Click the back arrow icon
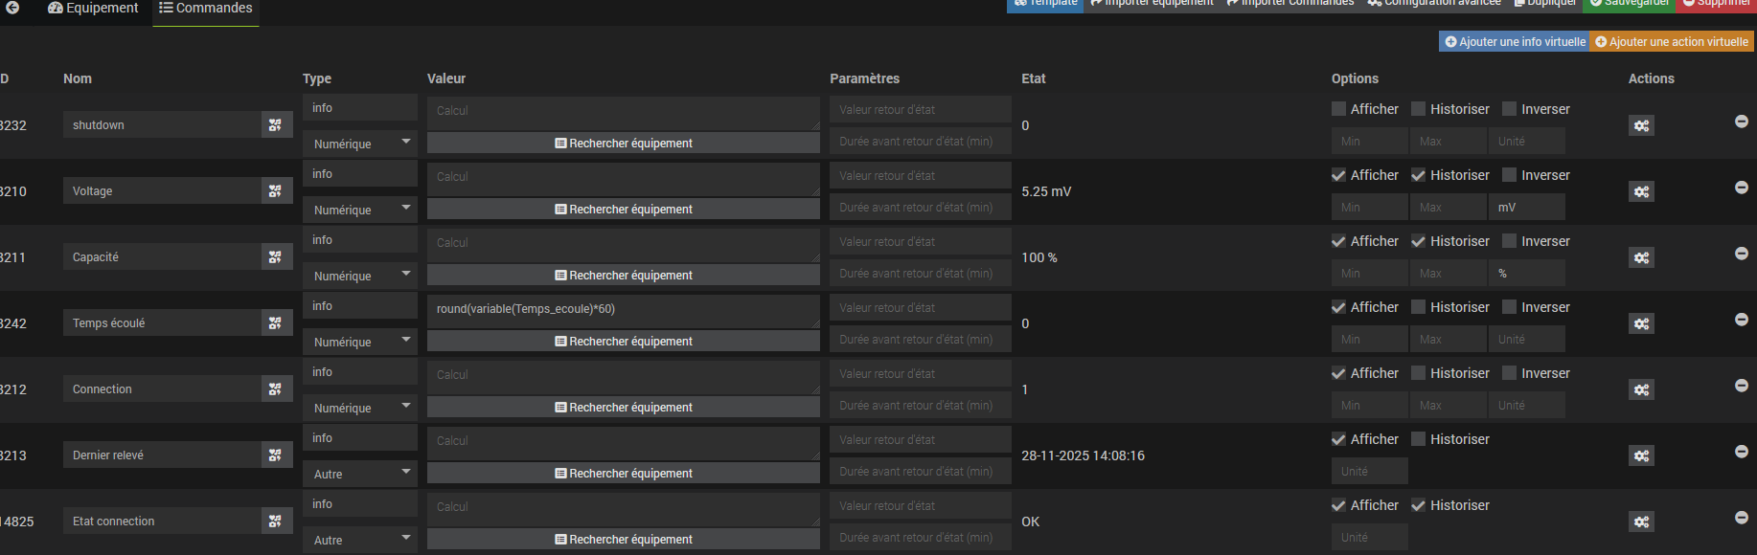Viewport: 1757px width, 555px height. [x=12, y=8]
